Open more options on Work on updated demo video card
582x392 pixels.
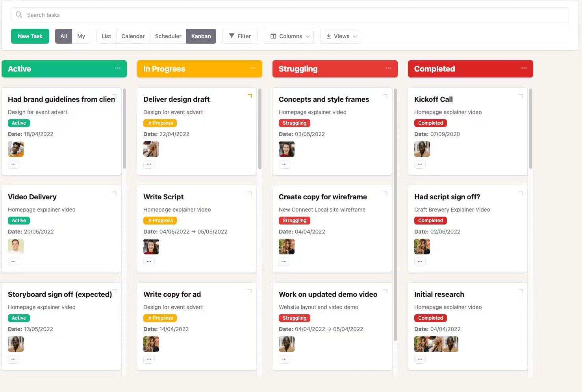(x=284, y=359)
